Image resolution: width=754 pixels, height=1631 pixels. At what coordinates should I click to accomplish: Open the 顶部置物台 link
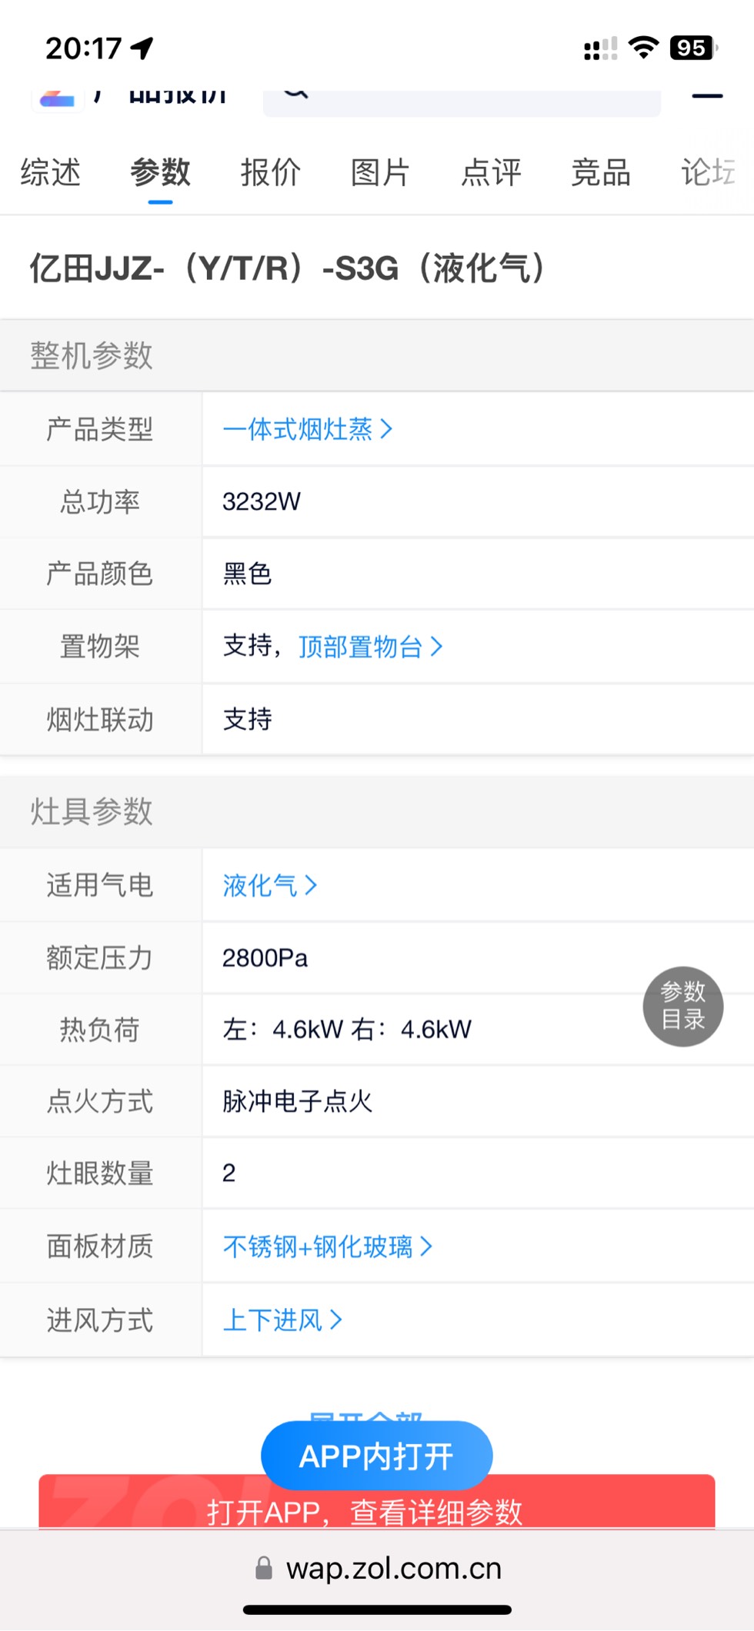coord(371,647)
